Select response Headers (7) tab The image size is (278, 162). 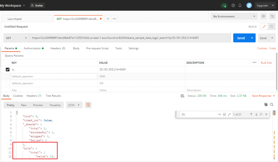click(x=34, y=96)
